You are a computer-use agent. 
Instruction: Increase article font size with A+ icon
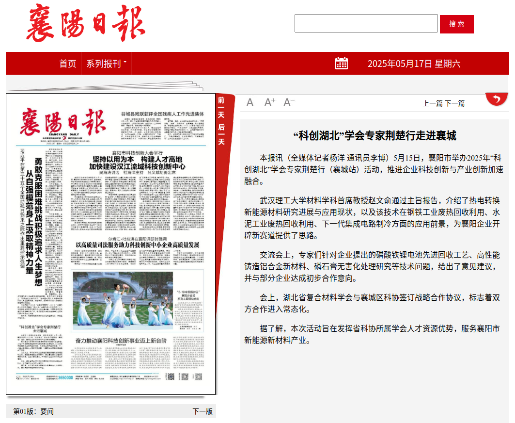click(268, 102)
